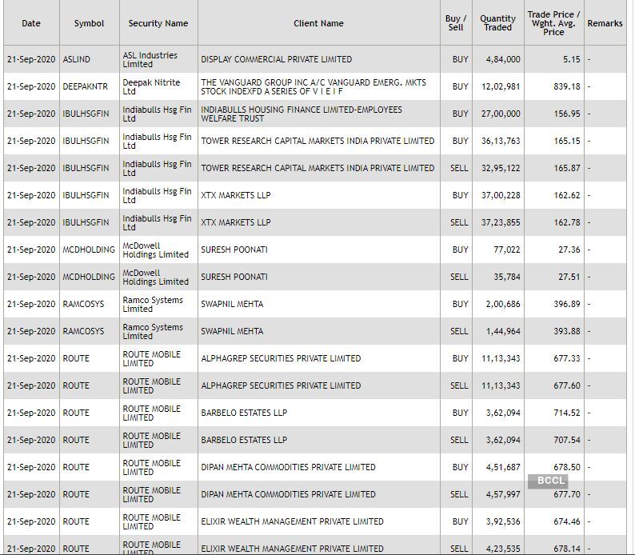Viewport: 635px width, 555px height.
Task: Click the date cell in the DEEPAKNTR row
Action: tap(31, 86)
